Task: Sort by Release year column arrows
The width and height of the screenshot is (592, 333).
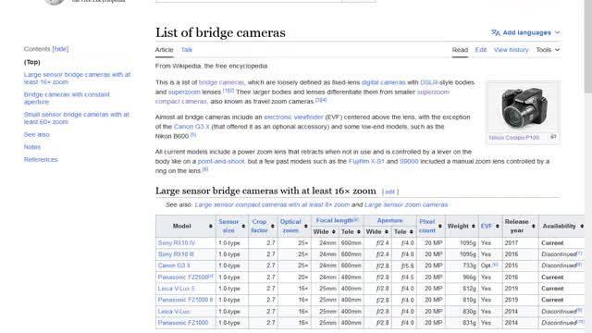Action: (534, 226)
